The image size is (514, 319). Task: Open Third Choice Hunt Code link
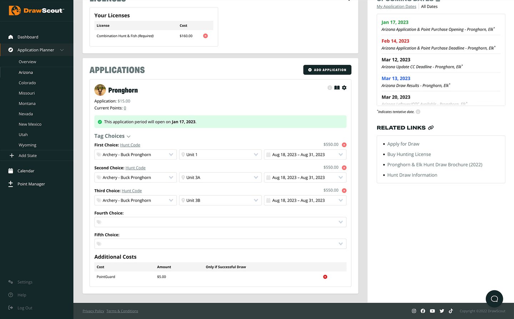tap(132, 191)
